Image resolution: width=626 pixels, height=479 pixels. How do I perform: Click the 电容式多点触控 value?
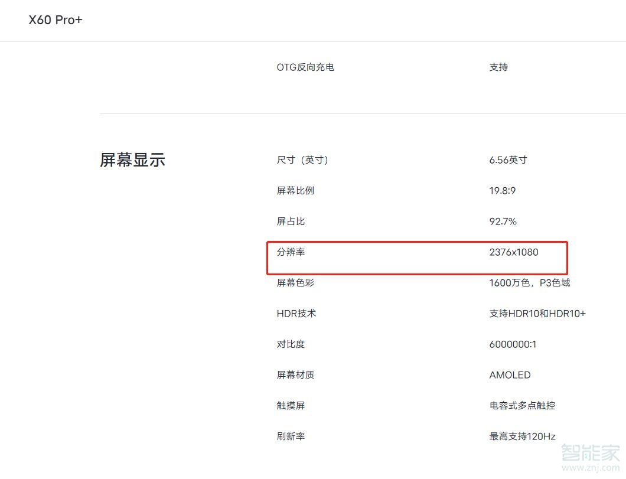[522, 406]
